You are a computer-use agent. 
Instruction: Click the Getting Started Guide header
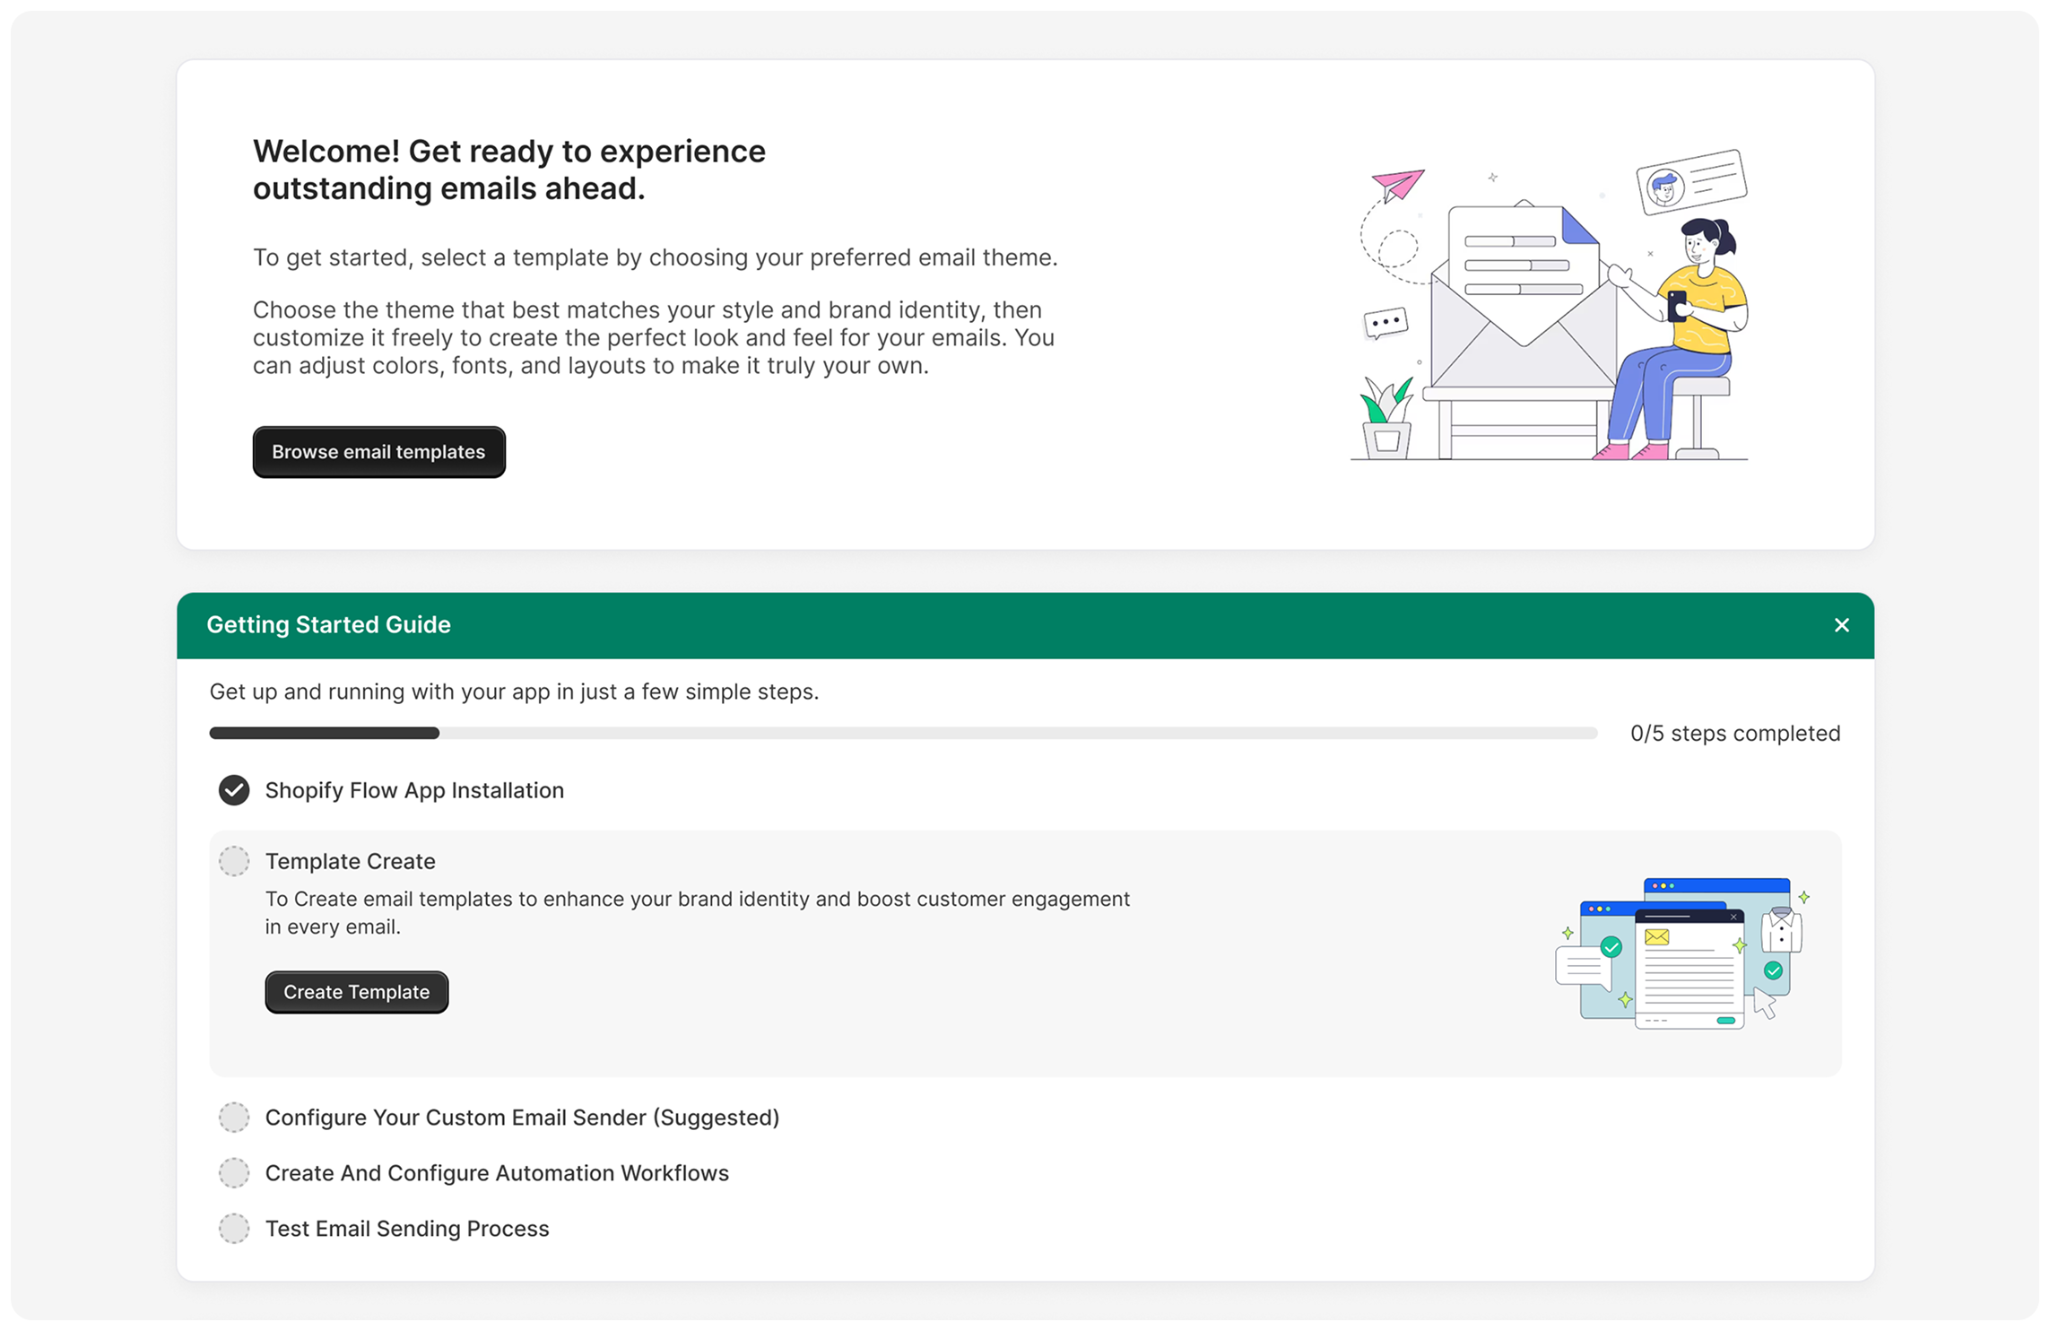click(328, 625)
